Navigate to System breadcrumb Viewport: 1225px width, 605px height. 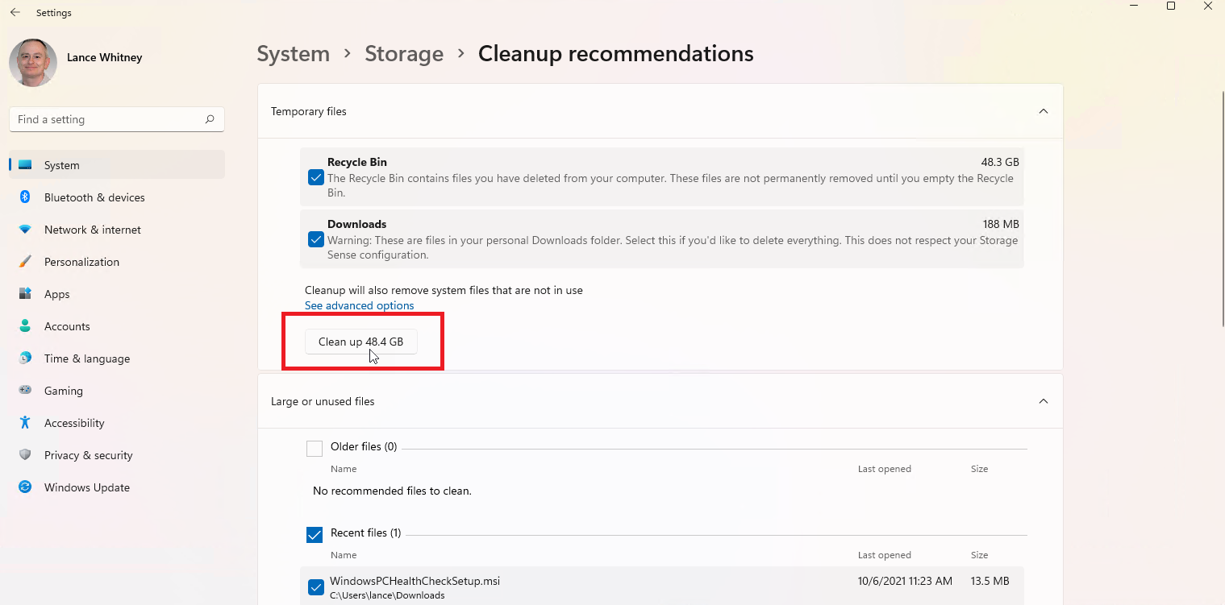point(294,54)
